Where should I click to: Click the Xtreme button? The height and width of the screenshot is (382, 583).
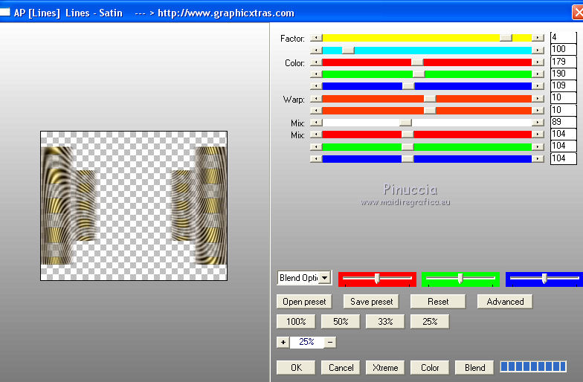coord(385,367)
